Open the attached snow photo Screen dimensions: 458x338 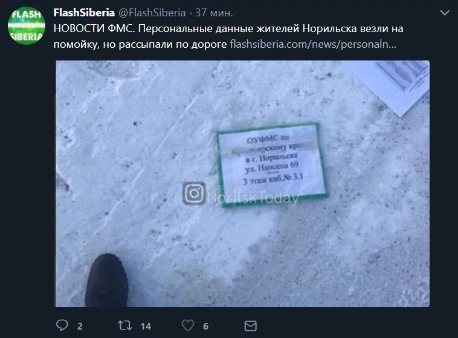click(242, 184)
